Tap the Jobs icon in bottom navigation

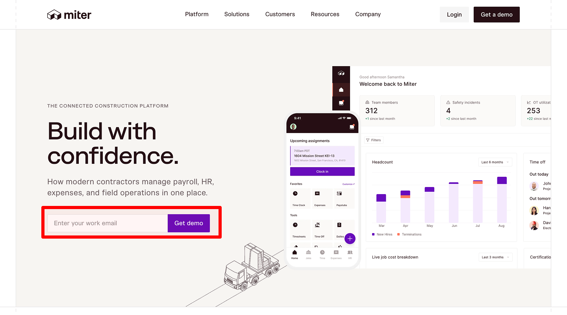tap(308, 253)
